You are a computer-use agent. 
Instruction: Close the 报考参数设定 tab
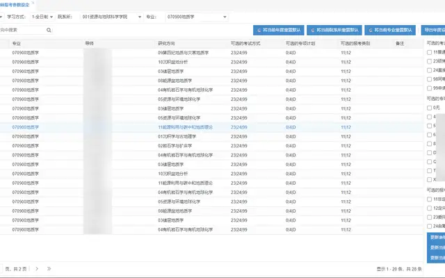pyautogui.click(x=33, y=3)
